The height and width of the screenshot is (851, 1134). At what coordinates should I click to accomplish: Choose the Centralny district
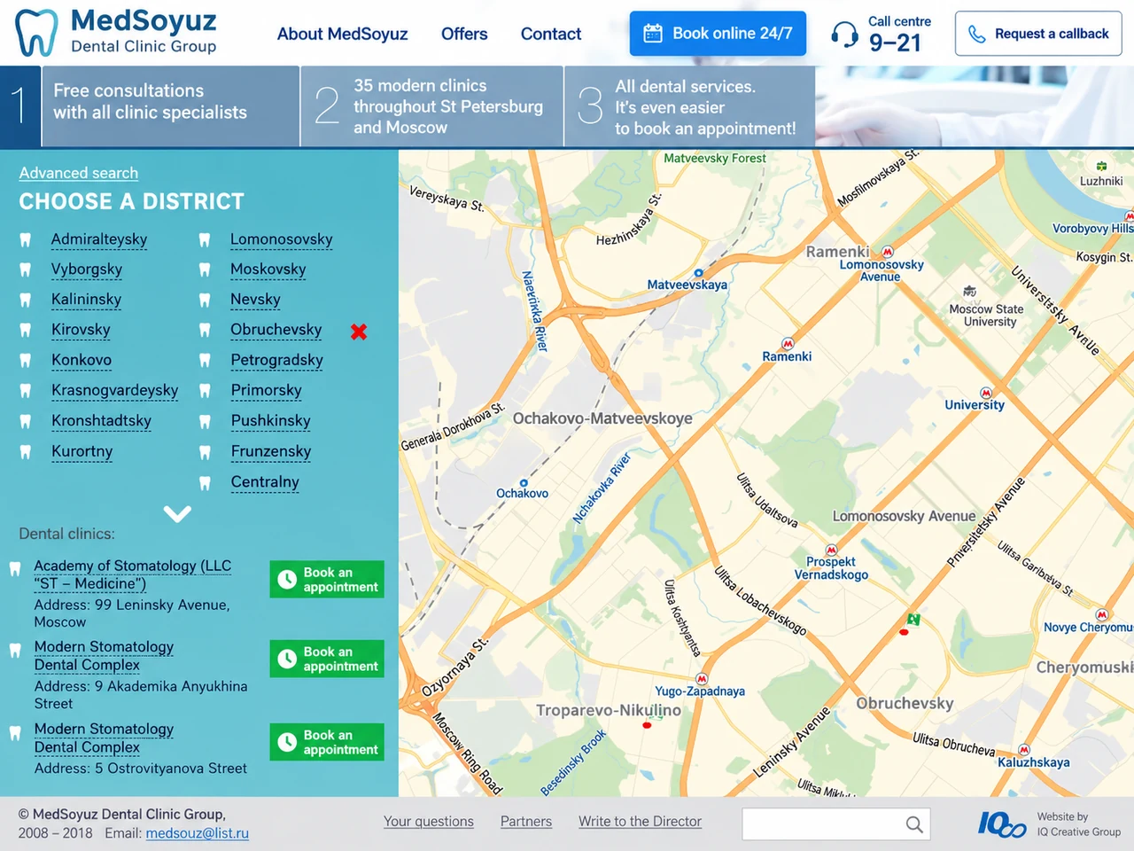click(x=265, y=482)
